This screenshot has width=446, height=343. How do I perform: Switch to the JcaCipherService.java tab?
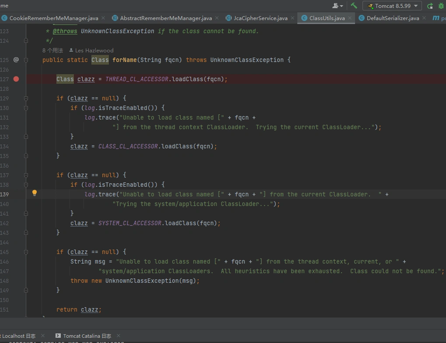pyautogui.click(x=260, y=18)
